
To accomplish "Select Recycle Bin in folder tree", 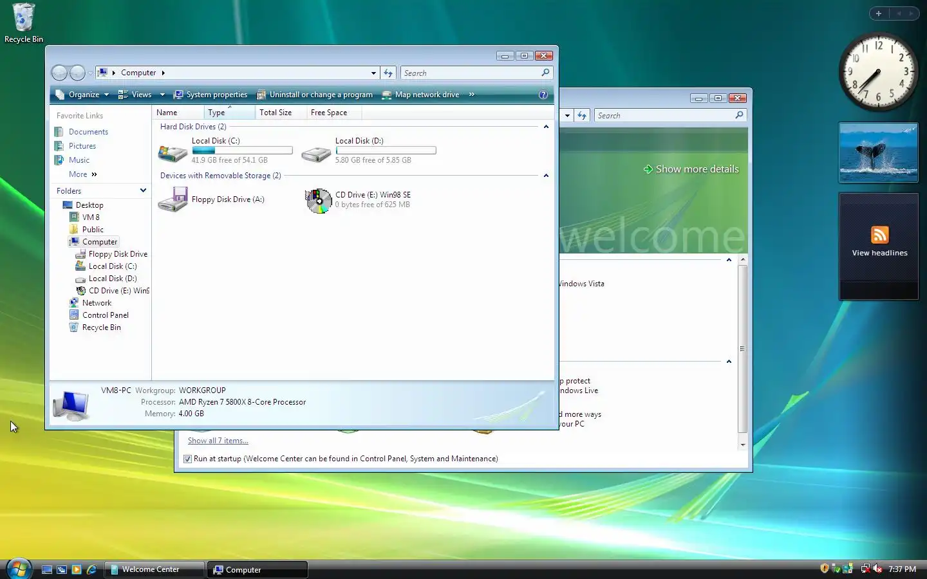I will click(x=101, y=327).
